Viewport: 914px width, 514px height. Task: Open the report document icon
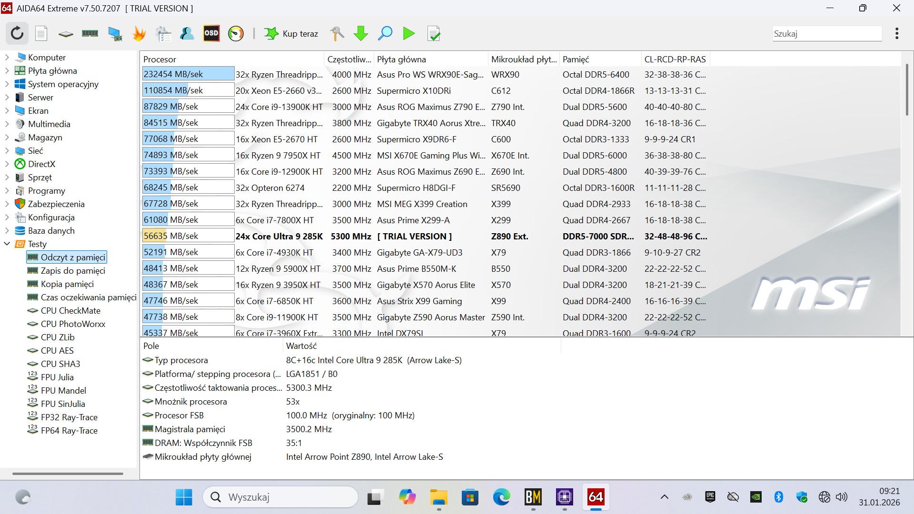pos(41,33)
